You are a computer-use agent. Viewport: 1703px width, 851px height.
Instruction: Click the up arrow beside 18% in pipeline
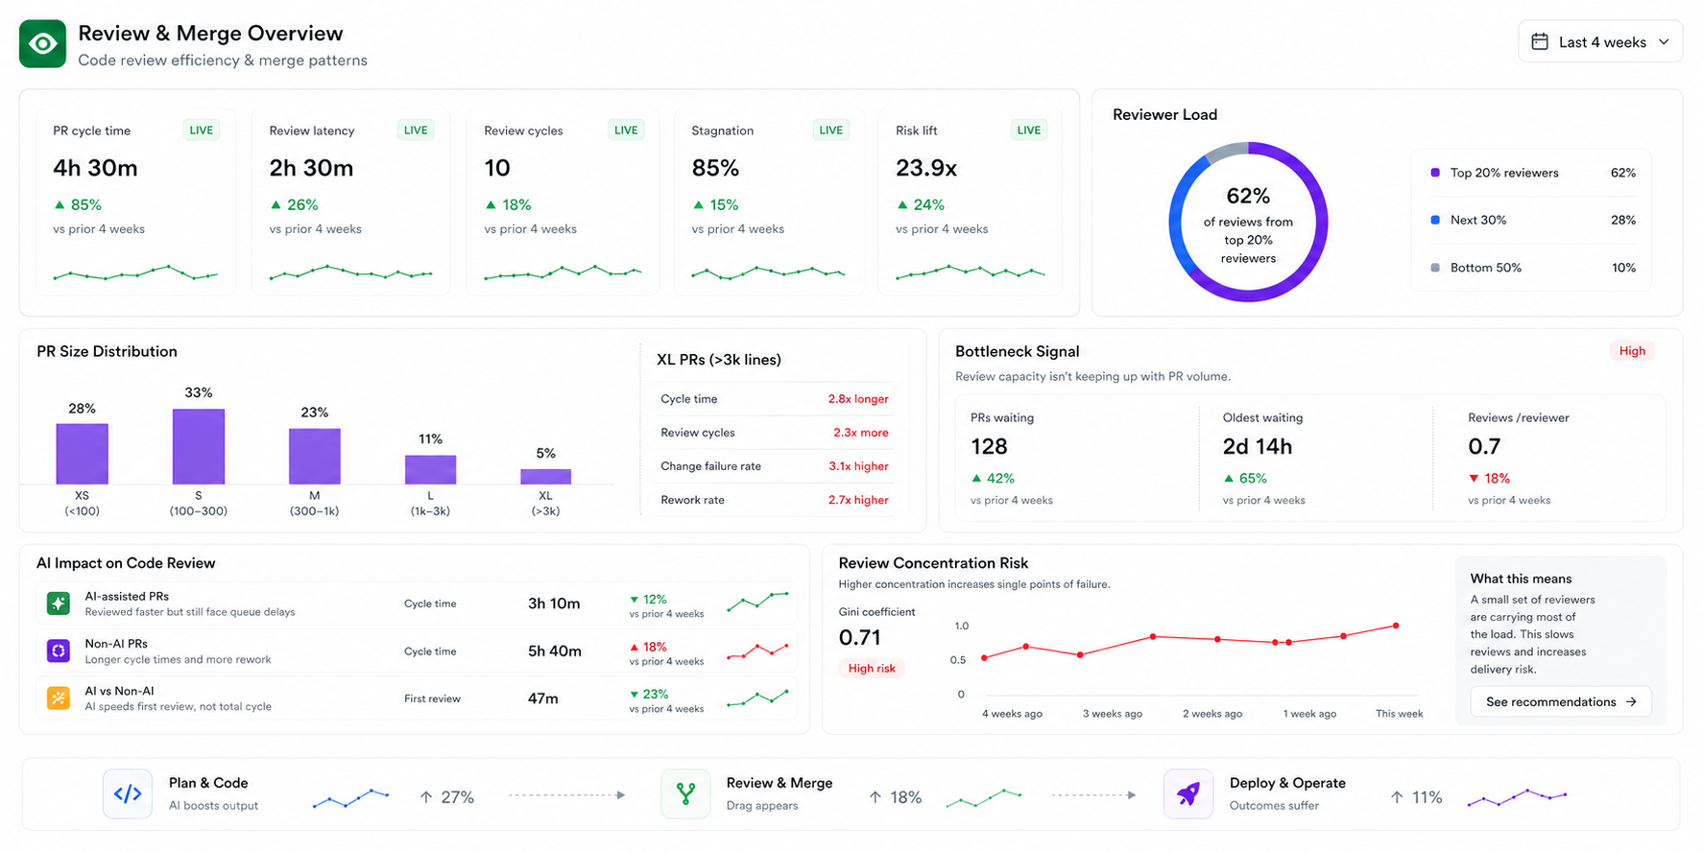875,797
